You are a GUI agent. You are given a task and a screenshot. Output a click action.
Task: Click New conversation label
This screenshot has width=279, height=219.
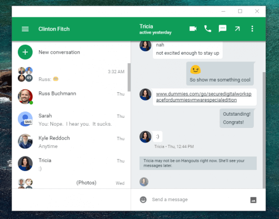point(59,53)
